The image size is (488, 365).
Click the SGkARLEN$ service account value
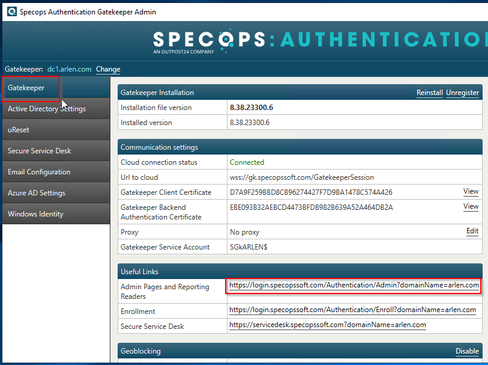pyautogui.click(x=249, y=247)
